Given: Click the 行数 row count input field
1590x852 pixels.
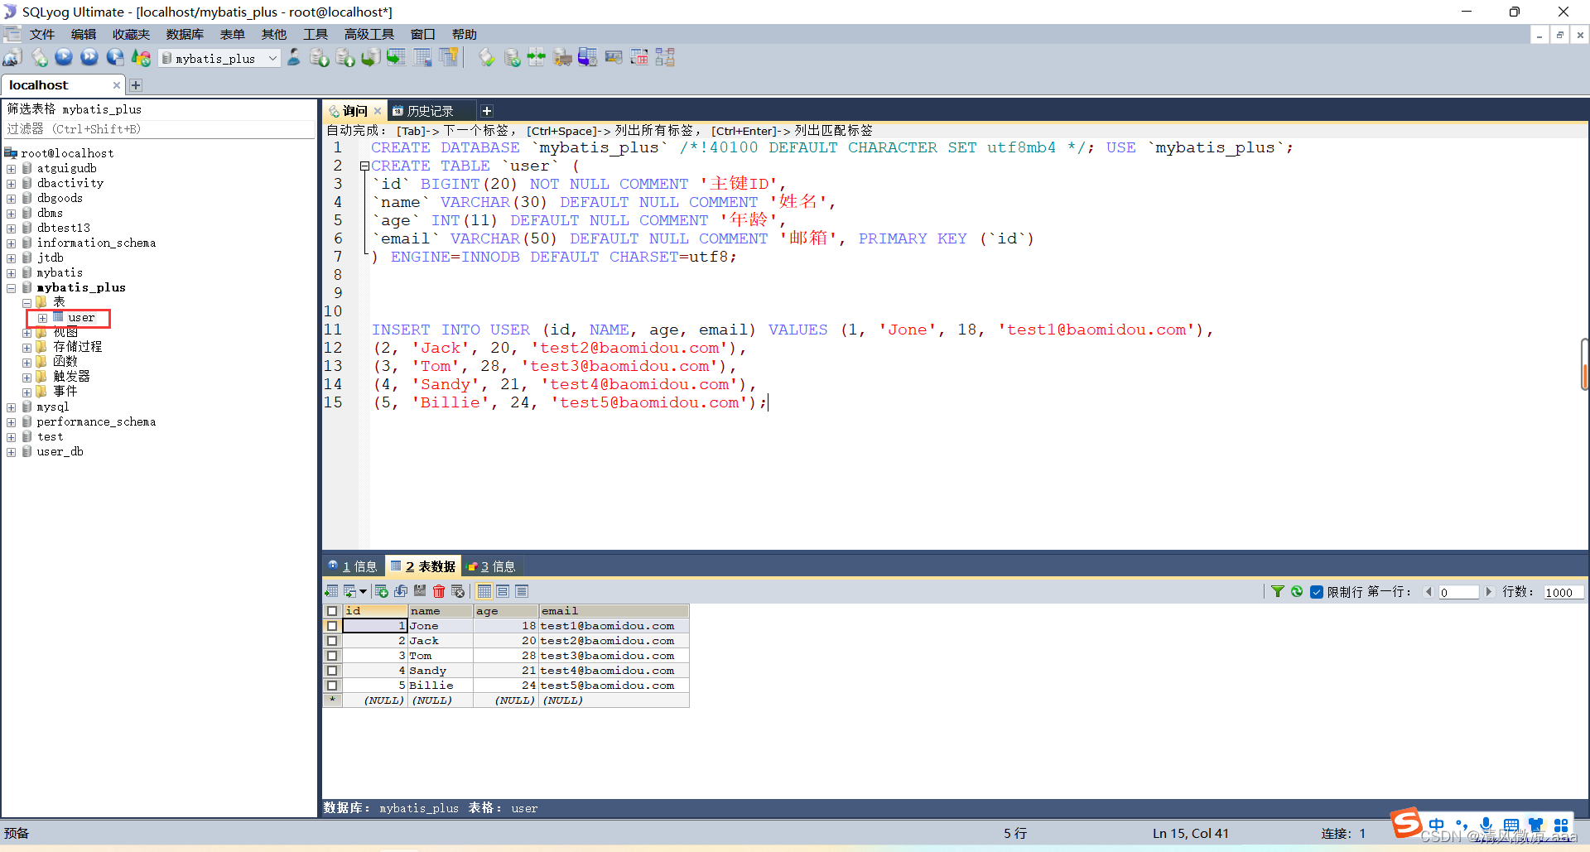Looking at the screenshot, I should pos(1563,592).
